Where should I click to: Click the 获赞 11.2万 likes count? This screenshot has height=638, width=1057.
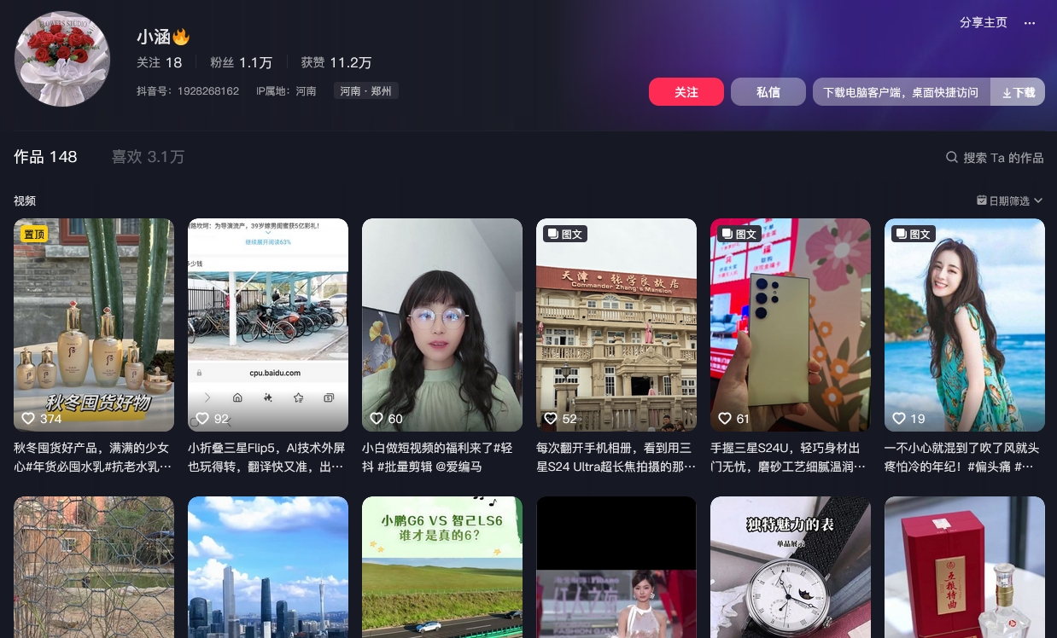pos(336,62)
